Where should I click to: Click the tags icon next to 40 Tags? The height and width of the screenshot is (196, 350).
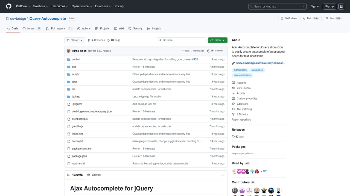pos(108,40)
